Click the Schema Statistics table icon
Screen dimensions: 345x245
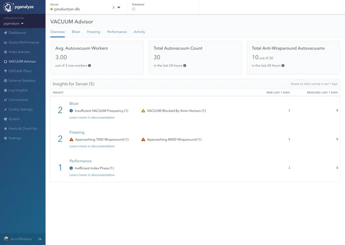(5, 81)
